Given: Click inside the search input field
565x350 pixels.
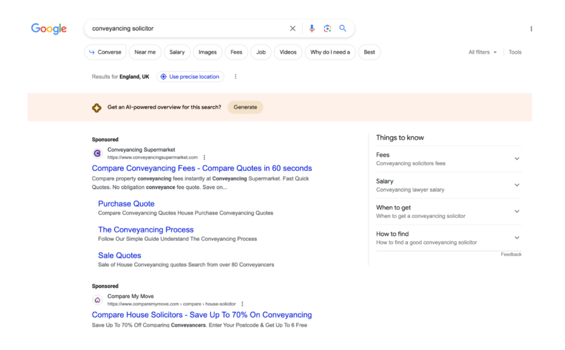Looking at the screenshot, I should click(x=182, y=28).
